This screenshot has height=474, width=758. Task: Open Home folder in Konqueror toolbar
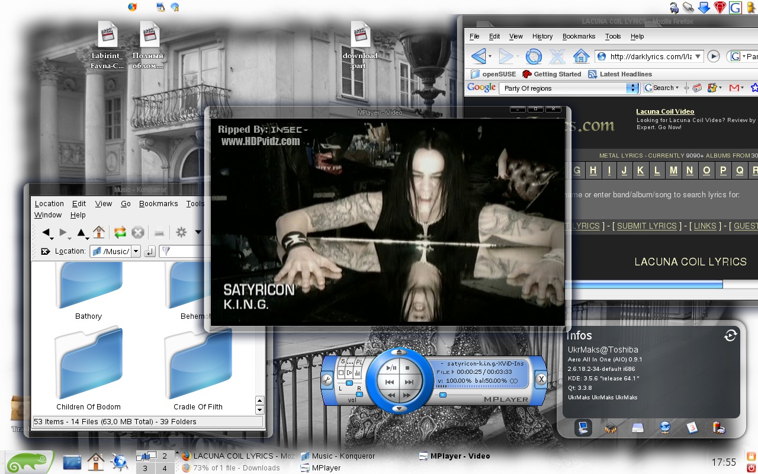pos(99,232)
